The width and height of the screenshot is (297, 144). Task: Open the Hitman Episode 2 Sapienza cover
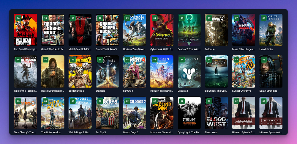point(244,113)
